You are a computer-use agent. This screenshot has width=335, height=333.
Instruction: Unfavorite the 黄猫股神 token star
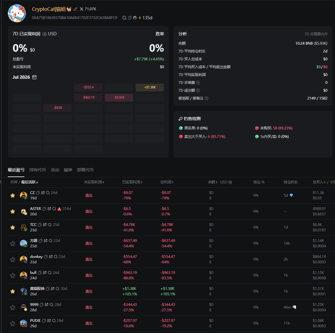click(x=13, y=291)
